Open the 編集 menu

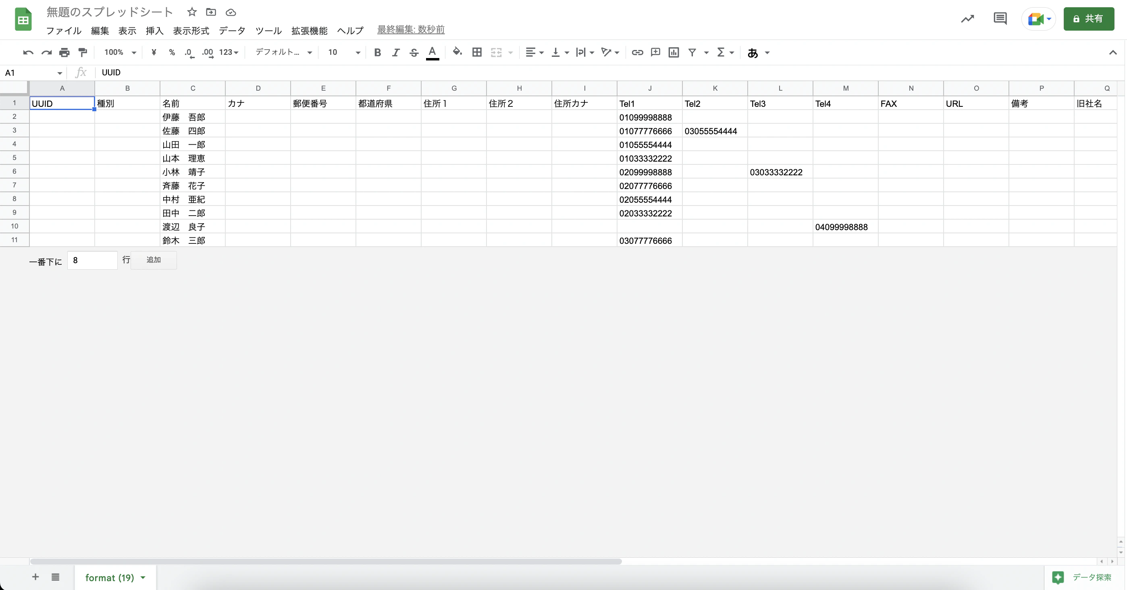100,30
